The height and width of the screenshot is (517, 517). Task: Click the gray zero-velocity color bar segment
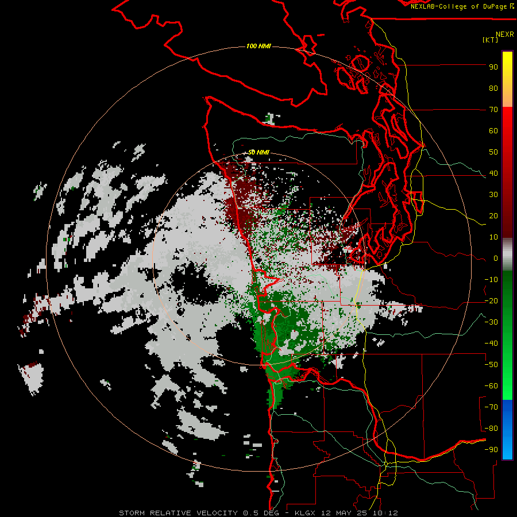507,254
